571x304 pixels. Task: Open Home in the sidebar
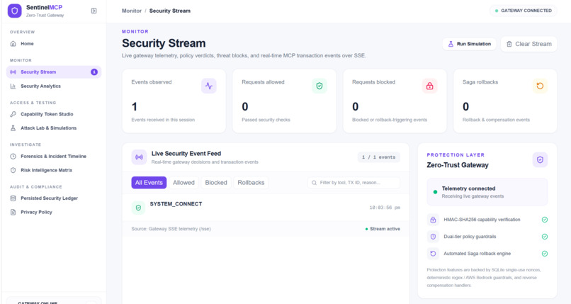coord(54,44)
